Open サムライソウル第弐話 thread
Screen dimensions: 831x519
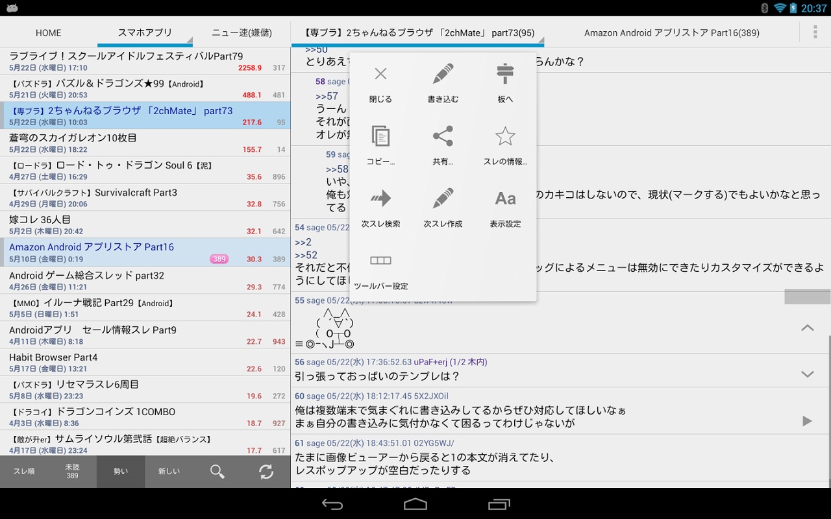[x=145, y=444]
